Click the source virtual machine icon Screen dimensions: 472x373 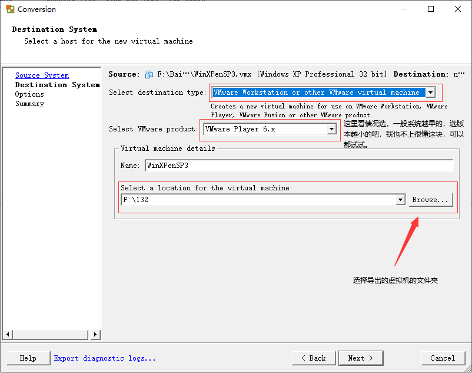click(x=149, y=74)
